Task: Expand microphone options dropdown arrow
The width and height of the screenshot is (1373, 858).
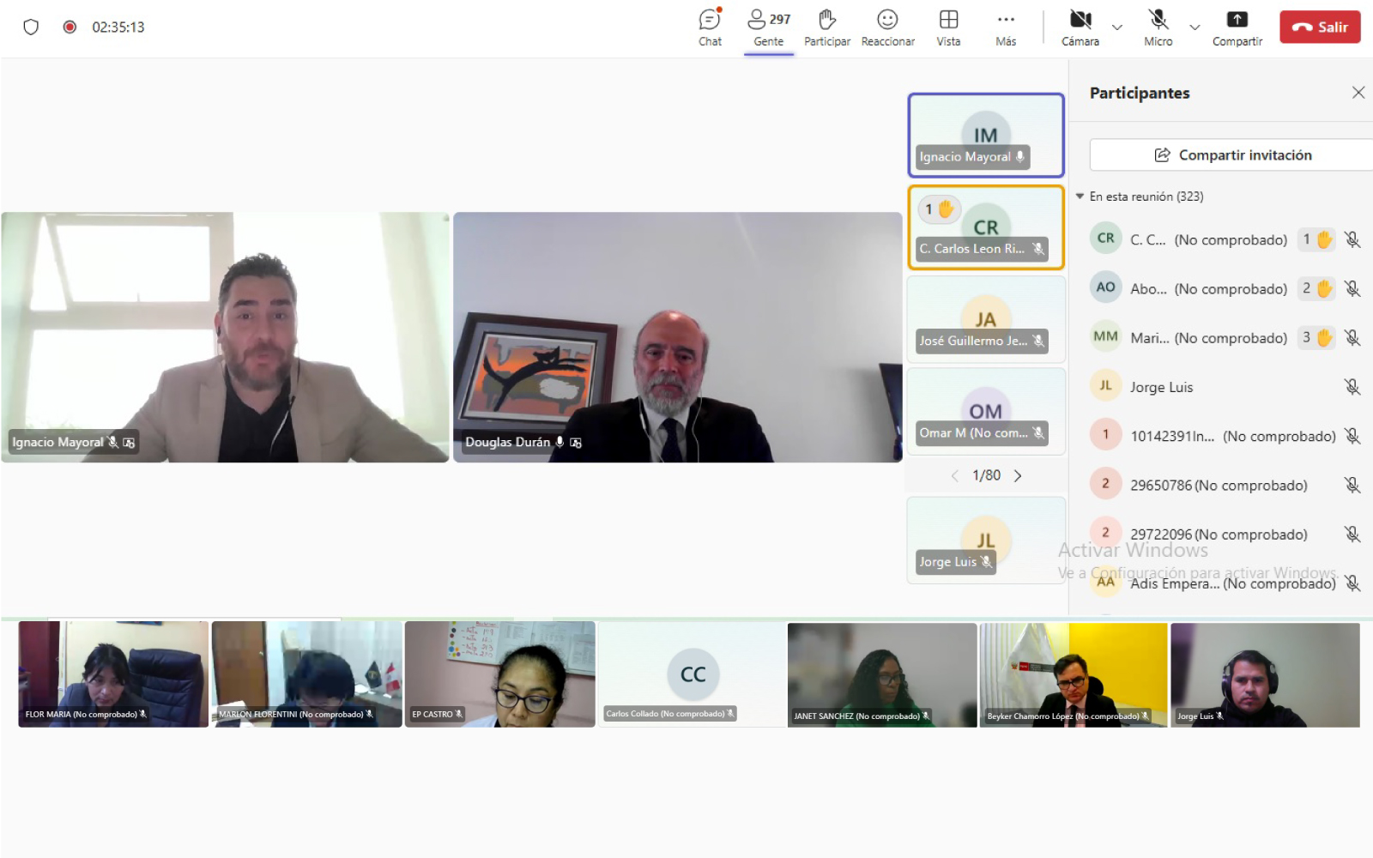Action: pos(1195,27)
